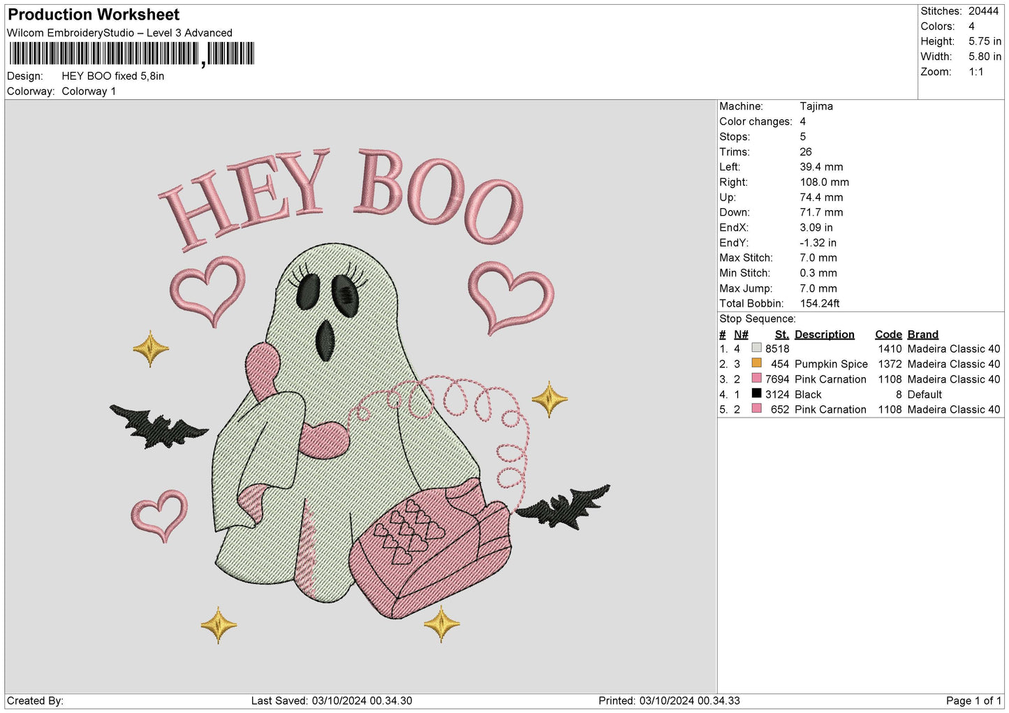Image resolution: width=1009 pixels, height=713 pixels.
Task: Click stitch count '3124' in stop row 4
Action: pos(777,395)
